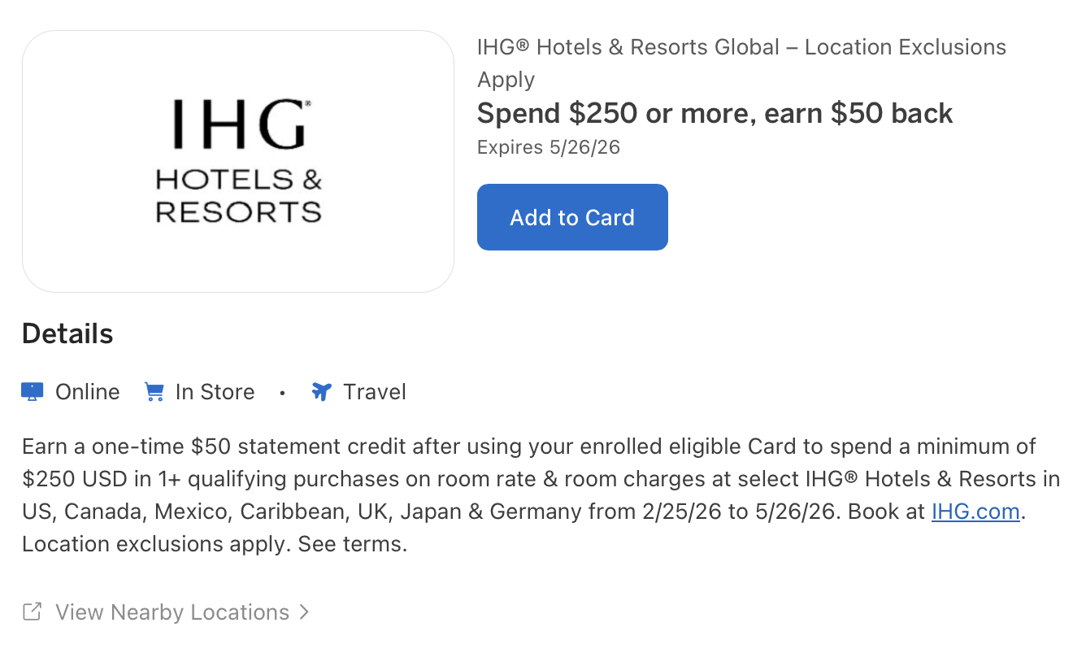The image size is (1086, 662).
Task: Click the Expires 5/26/26 text
Action: pos(548,147)
